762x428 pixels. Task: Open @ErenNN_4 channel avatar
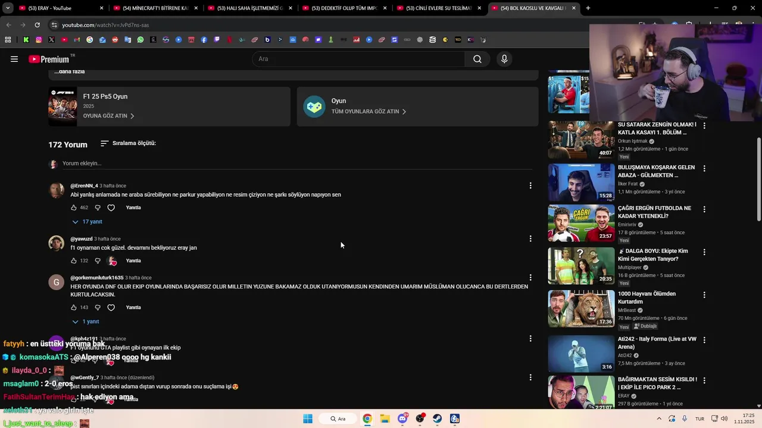(56, 190)
